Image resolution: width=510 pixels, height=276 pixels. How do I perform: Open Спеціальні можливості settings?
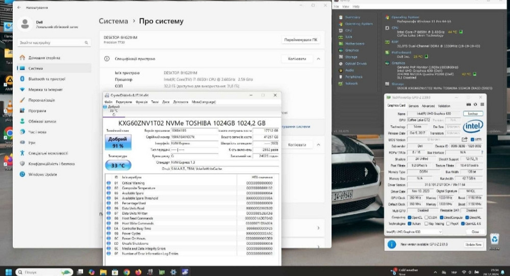48,153
